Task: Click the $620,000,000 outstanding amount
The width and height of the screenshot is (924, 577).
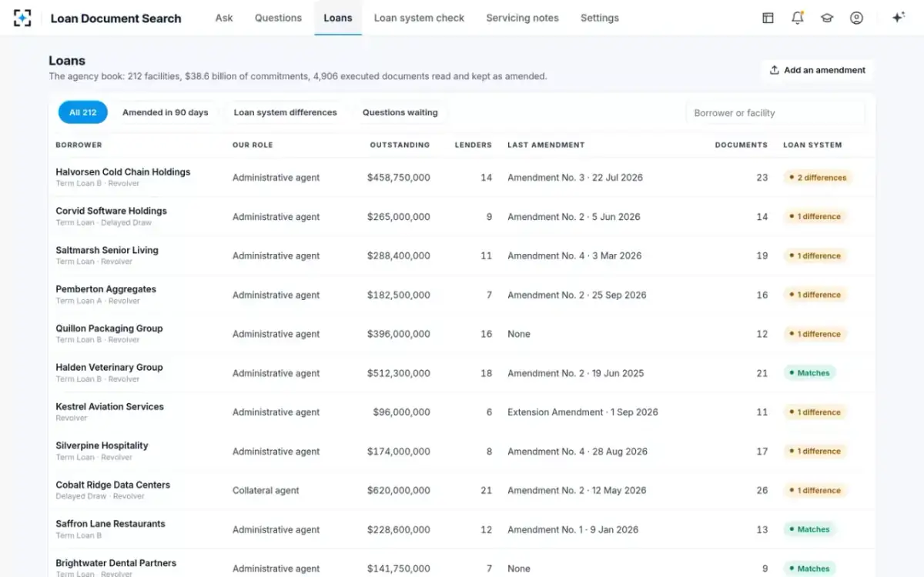Action: (x=399, y=491)
